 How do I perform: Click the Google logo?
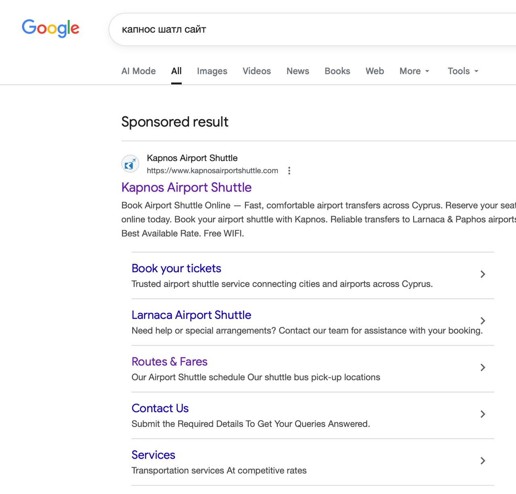pos(50,28)
